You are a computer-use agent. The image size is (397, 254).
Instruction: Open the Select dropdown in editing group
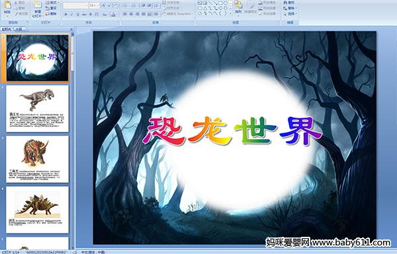point(290,14)
